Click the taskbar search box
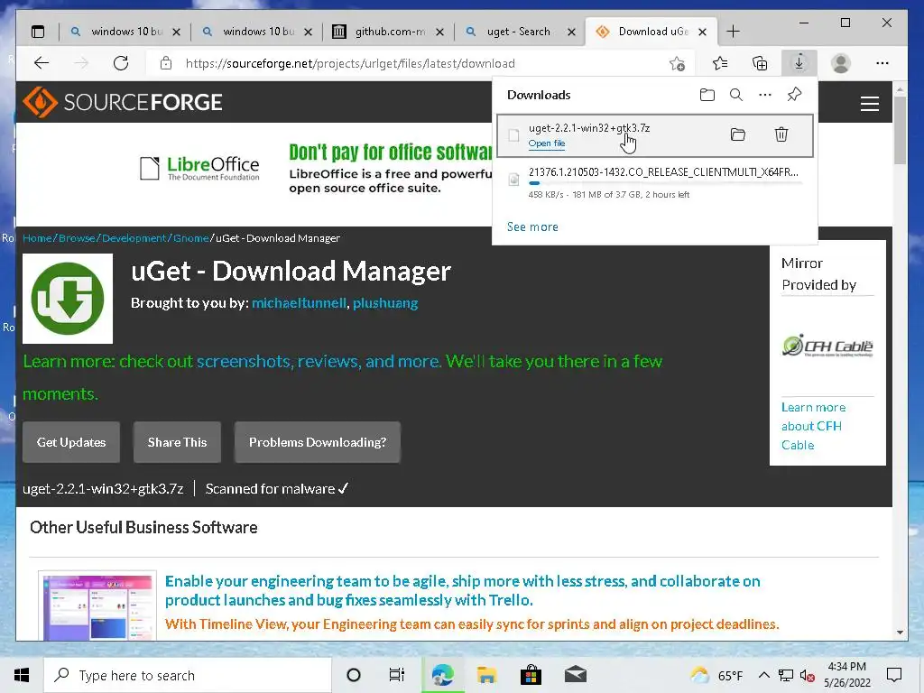This screenshot has width=924, height=693. click(x=188, y=675)
